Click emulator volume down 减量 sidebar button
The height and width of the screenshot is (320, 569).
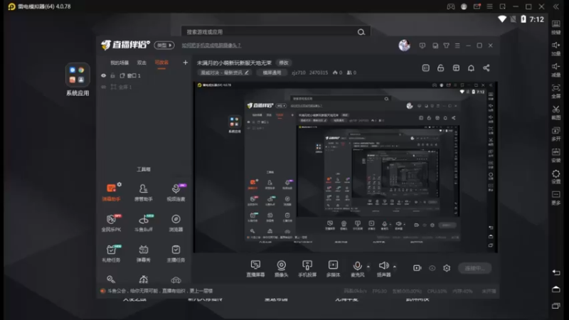pyautogui.click(x=556, y=70)
